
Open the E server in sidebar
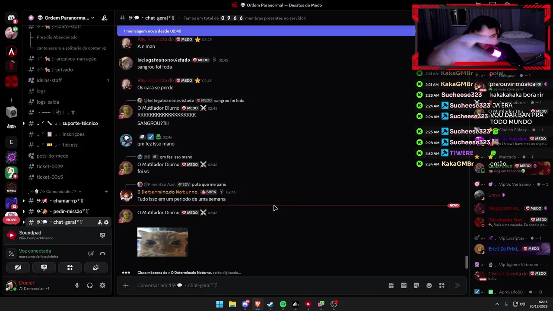click(x=11, y=142)
